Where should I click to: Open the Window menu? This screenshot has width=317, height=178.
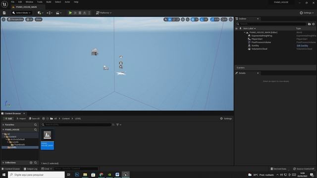[29, 2]
